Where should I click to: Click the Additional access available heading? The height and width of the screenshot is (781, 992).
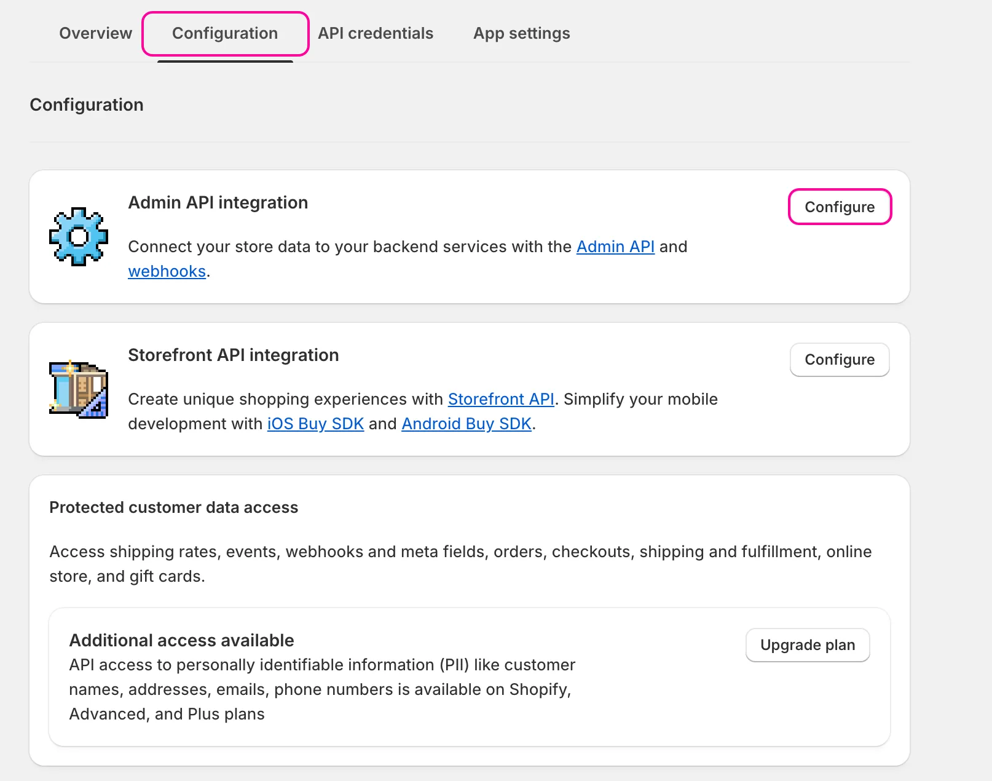click(x=182, y=640)
